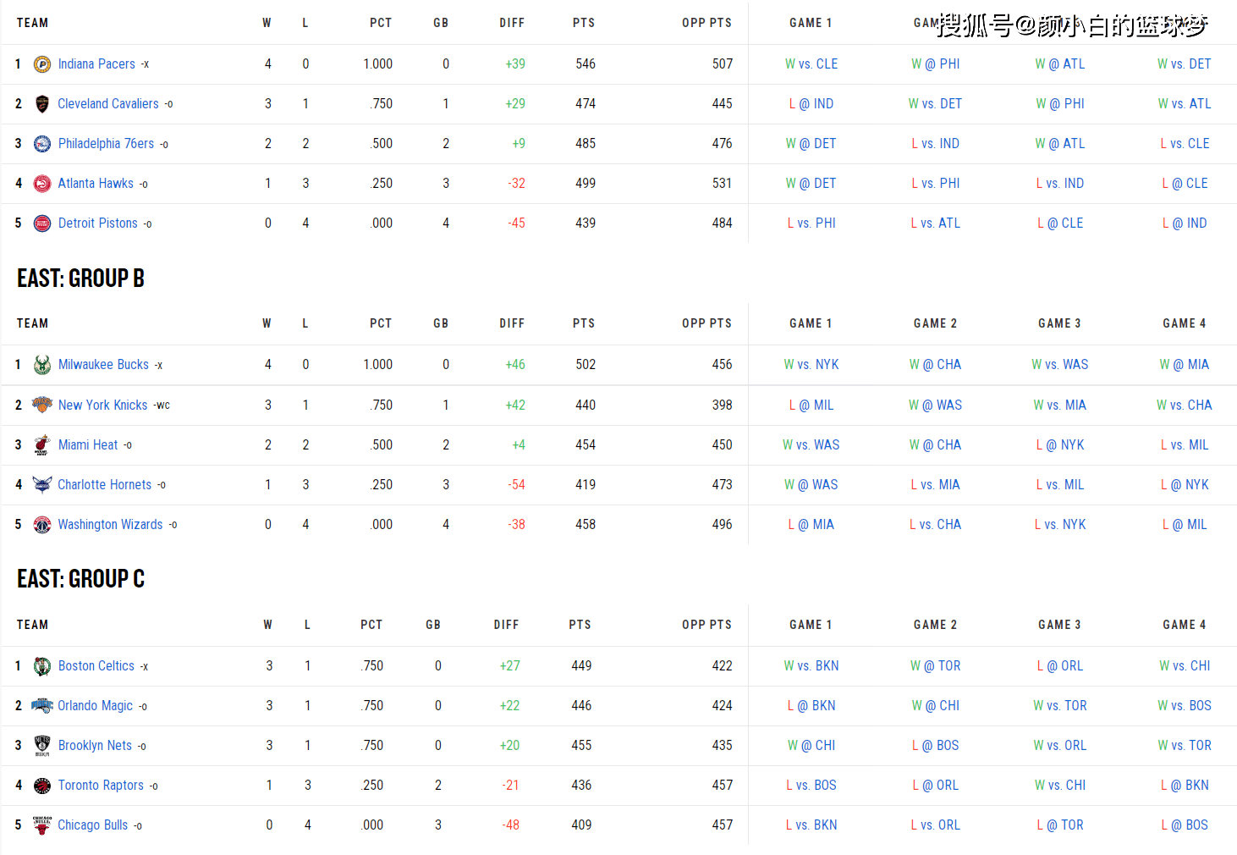Open Nets Game 2 loss @ BOS
Screen dimensions: 1237x855
(x=936, y=746)
